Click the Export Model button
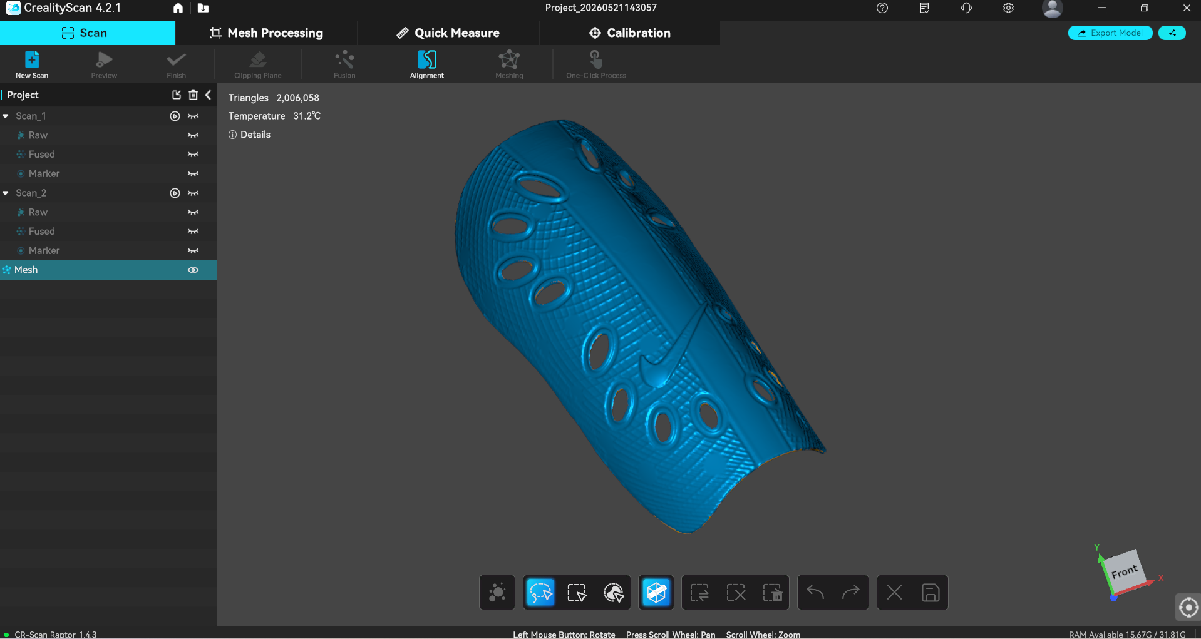The width and height of the screenshot is (1201, 639). coord(1110,33)
